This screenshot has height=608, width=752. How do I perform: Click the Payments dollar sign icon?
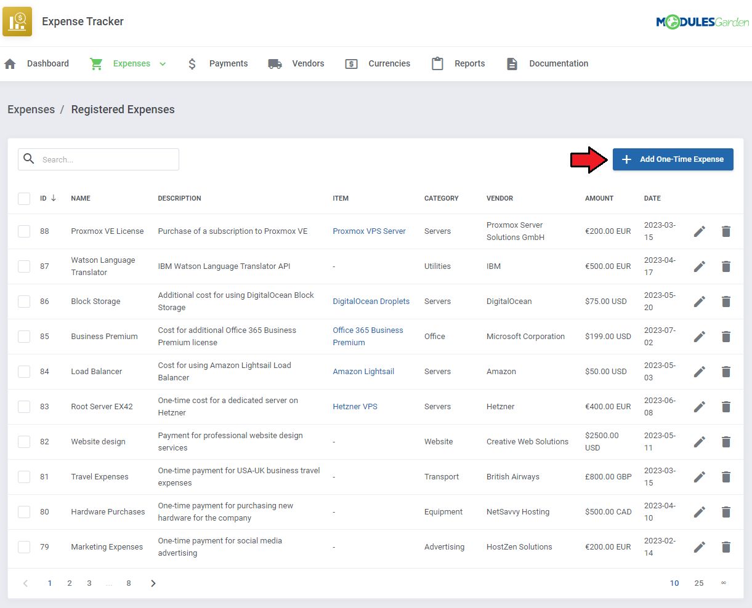point(192,64)
